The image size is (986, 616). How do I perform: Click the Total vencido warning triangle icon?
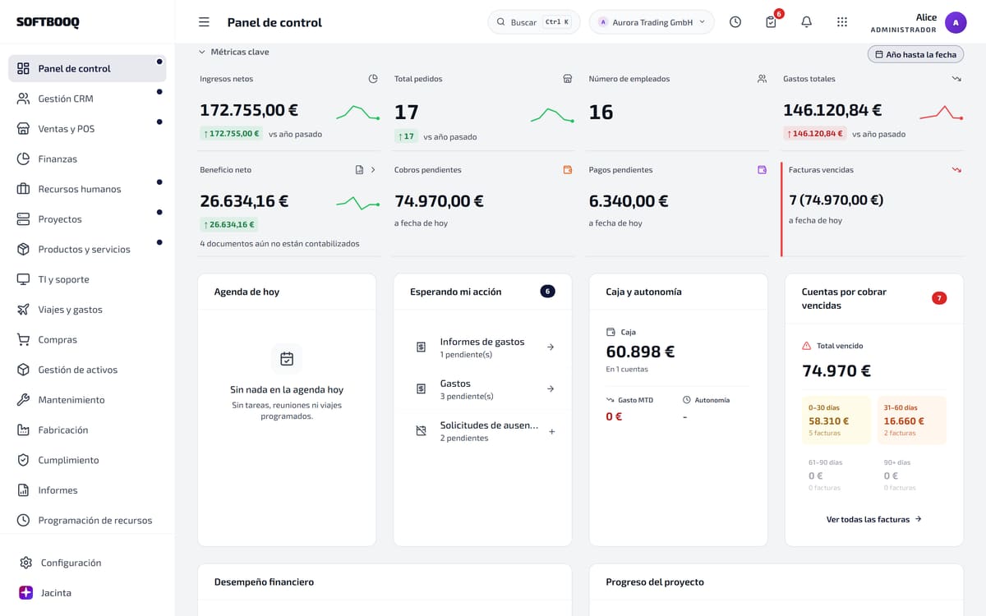point(806,346)
